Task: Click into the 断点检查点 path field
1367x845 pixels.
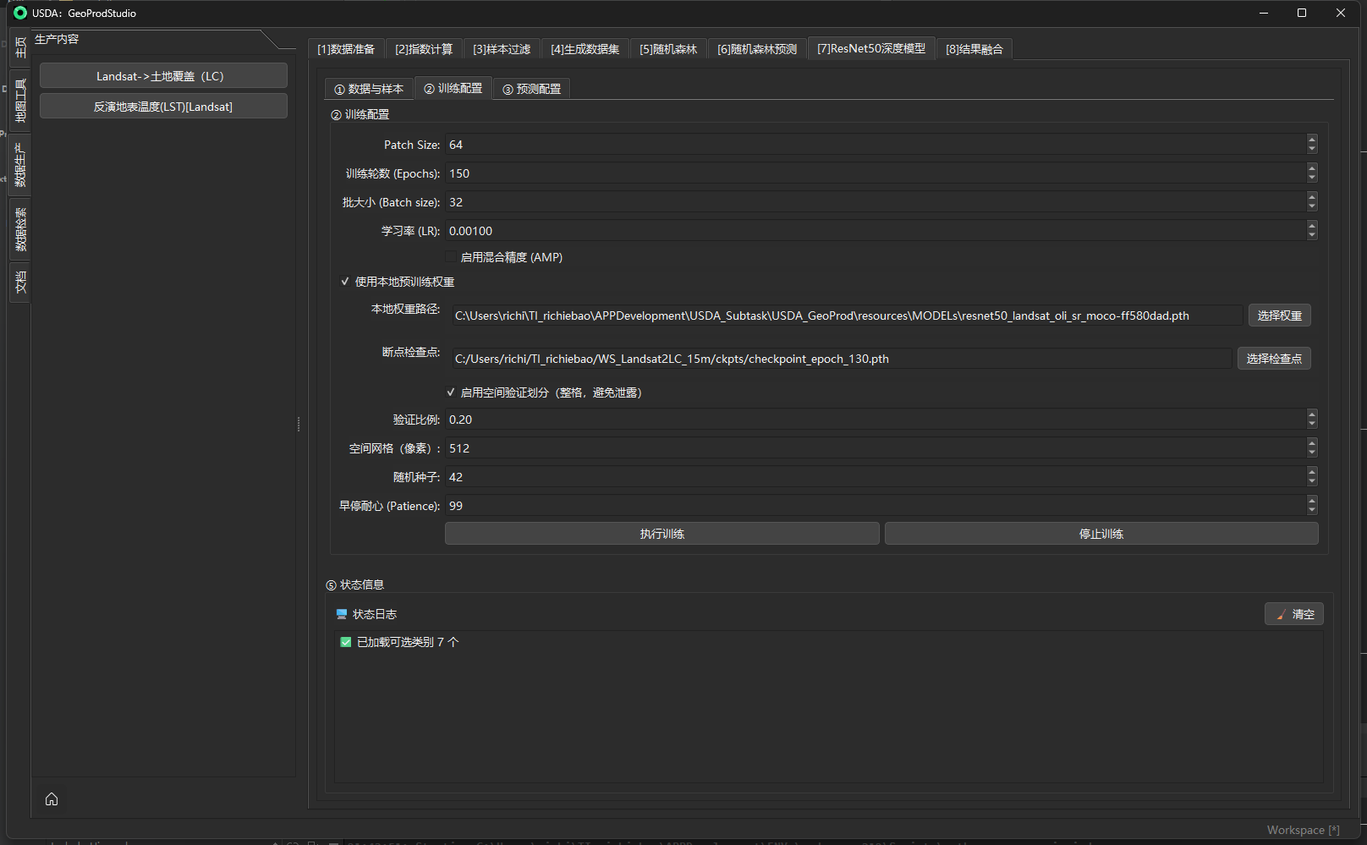Action: 841,359
